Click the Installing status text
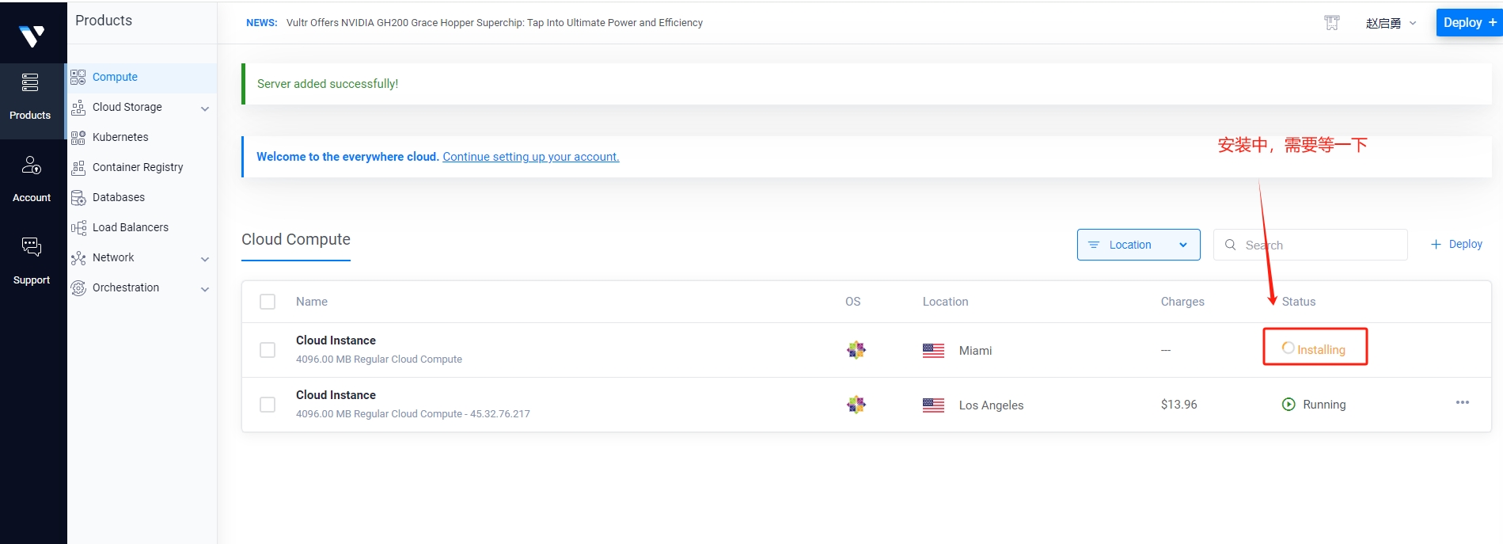 point(1321,350)
